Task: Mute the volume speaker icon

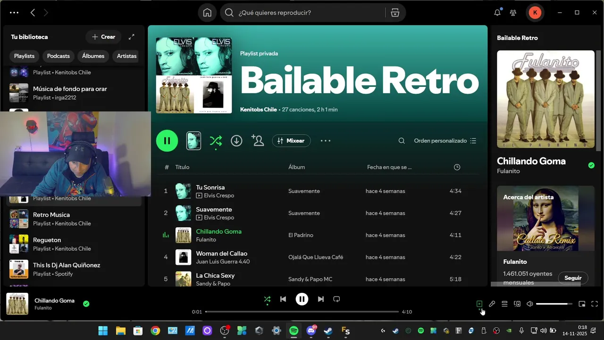Action: [x=529, y=304]
